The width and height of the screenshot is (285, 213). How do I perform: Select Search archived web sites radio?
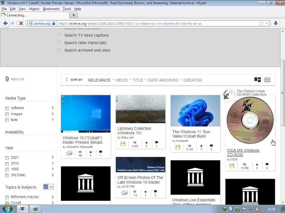pos(59,50)
